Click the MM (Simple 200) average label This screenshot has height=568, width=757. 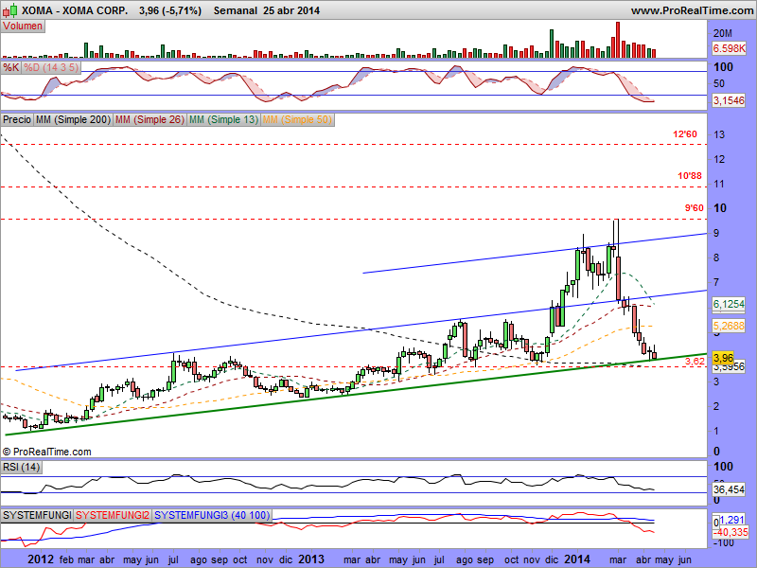[x=73, y=119]
